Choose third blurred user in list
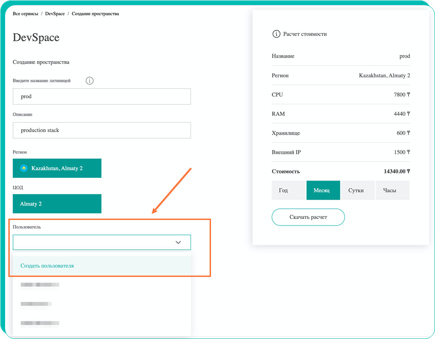Viewport: 435px width, 339px height. click(x=40, y=323)
